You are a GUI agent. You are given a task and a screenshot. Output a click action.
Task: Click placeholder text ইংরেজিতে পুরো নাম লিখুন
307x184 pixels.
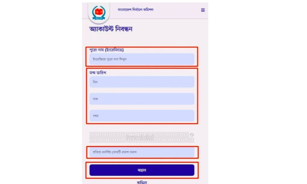pyautogui.click(x=110, y=59)
